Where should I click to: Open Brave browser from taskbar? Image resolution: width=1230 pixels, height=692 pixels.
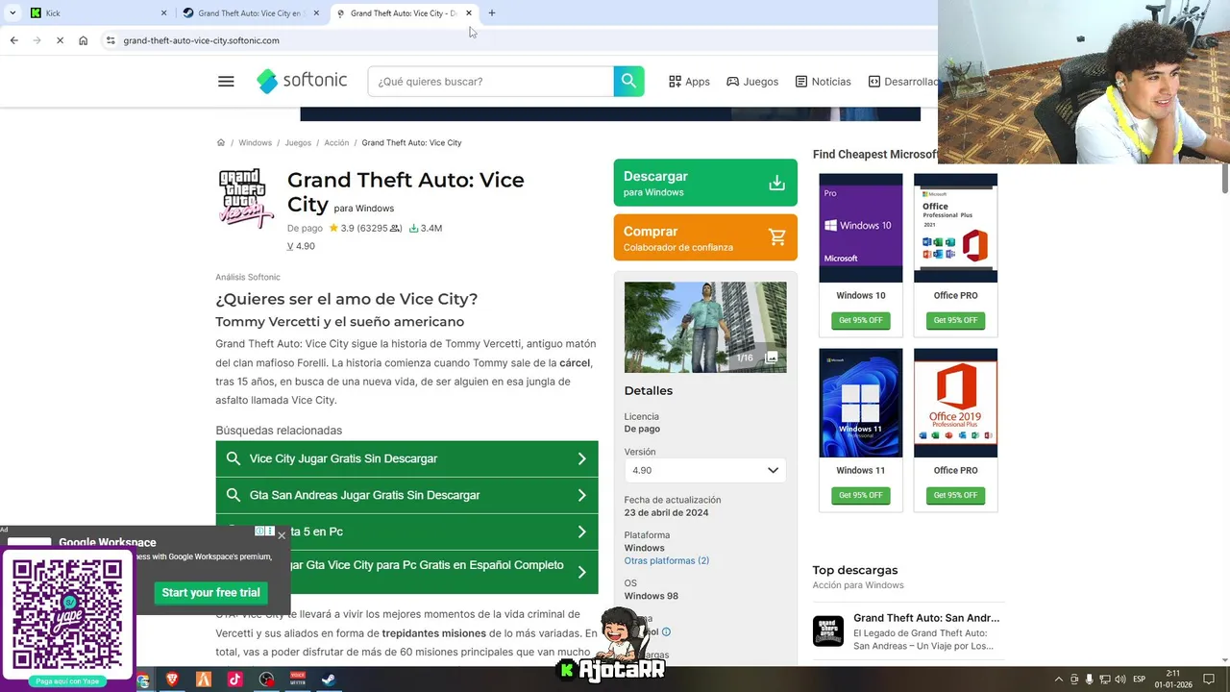pyautogui.click(x=173, y=680)
